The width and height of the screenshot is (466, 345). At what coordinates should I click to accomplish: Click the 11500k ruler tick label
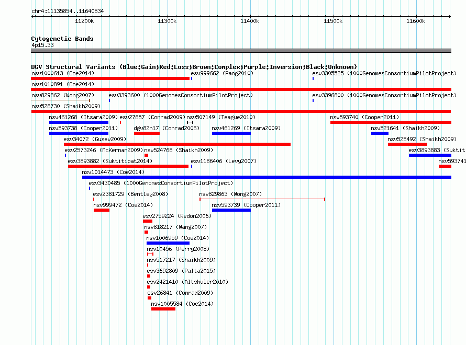(333, 21)
